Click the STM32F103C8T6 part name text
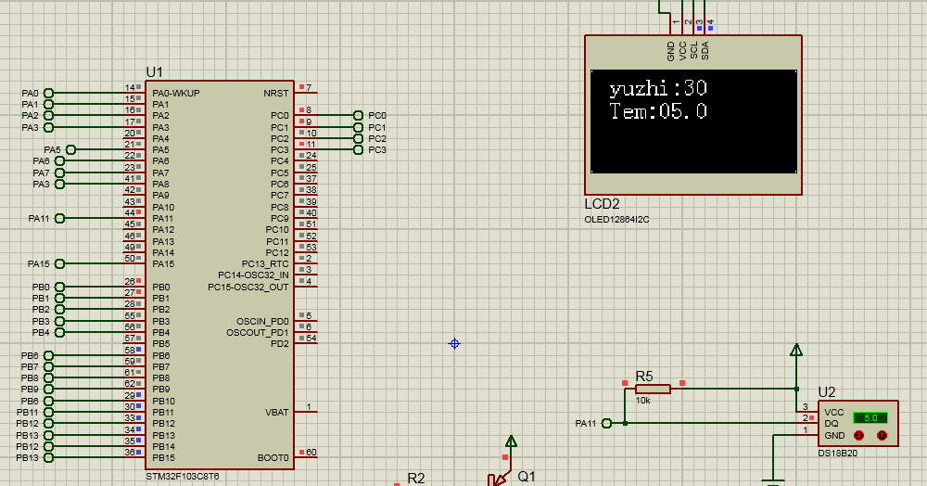The height and width of the screenshot is (486, 927). coord(182,476)
